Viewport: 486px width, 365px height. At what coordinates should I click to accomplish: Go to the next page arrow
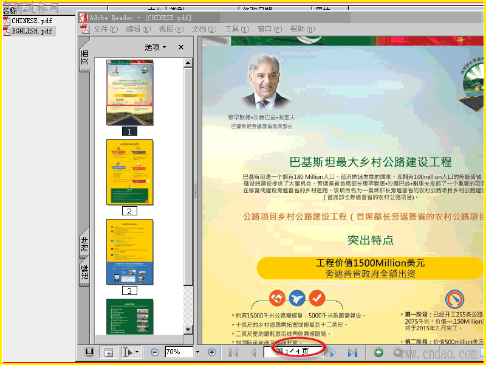coord(333,353)
